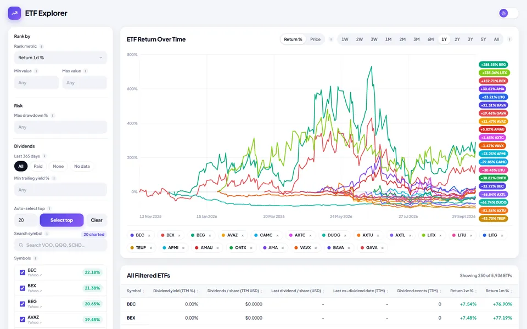527x329 pixels.
Task: Uncheck the BEC symbol checkbox
Action: point(23,273)
